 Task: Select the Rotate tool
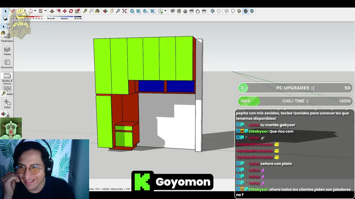(x=71, y=11)
